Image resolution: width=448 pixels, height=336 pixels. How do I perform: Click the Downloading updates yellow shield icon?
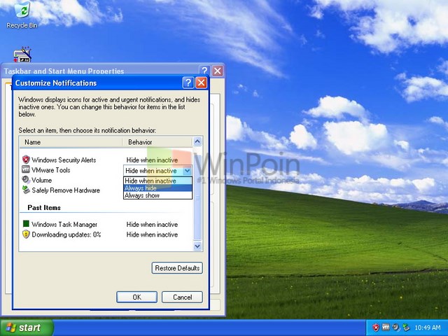(x=26, y=234)
